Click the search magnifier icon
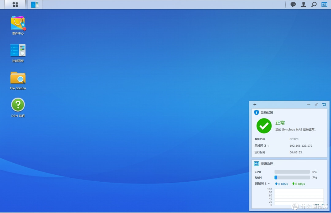This screenshot has width=331, height=213. (314, 4)
